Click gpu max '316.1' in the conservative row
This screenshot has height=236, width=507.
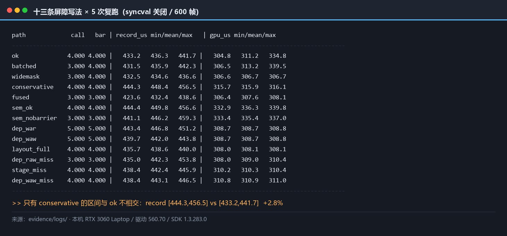(277, 87)
